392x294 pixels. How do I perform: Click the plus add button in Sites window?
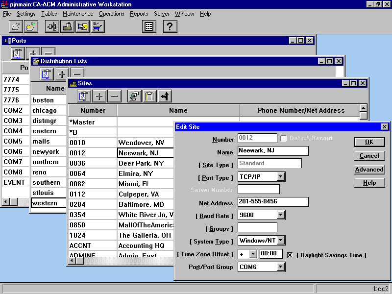(99, 96)
